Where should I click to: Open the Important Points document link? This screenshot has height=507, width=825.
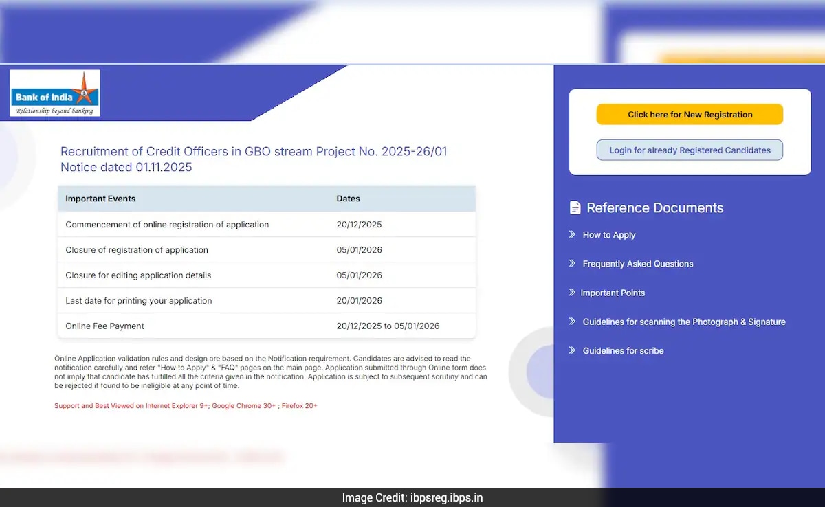613,293
